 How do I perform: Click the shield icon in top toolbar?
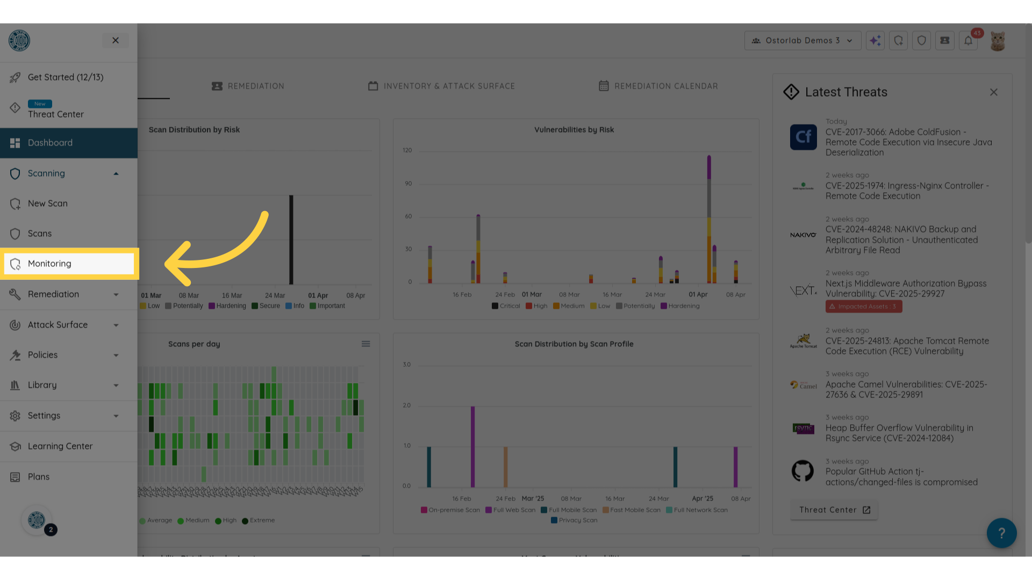(922, 40)
